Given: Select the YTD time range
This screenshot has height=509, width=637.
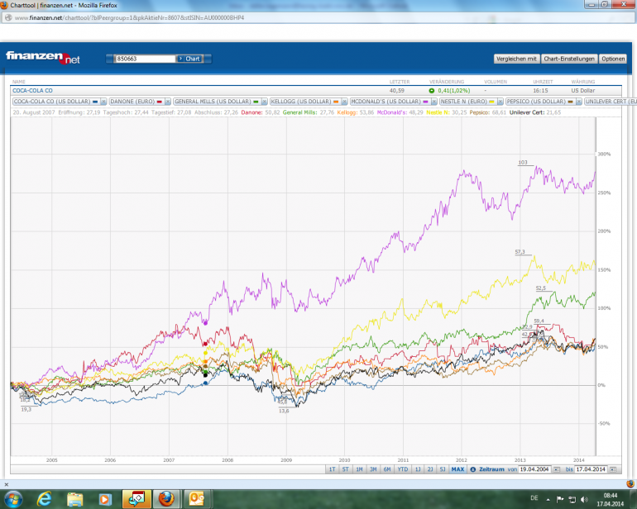Looking at the screenshot, I should pos(403,469).
